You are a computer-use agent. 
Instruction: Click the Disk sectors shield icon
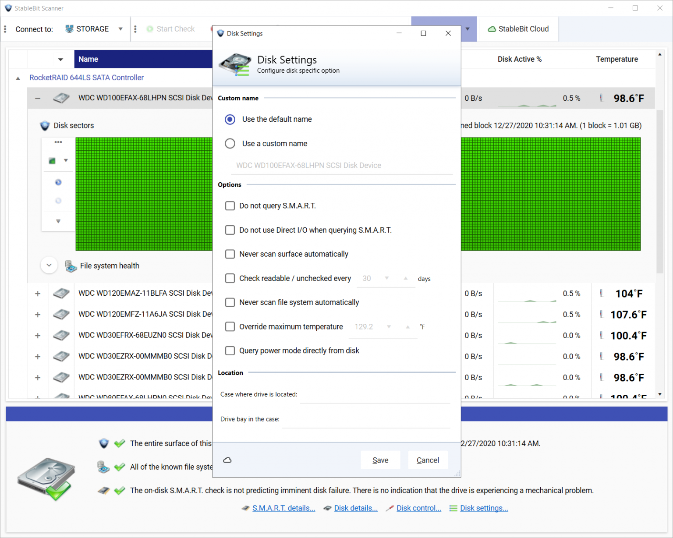[45, 126]
